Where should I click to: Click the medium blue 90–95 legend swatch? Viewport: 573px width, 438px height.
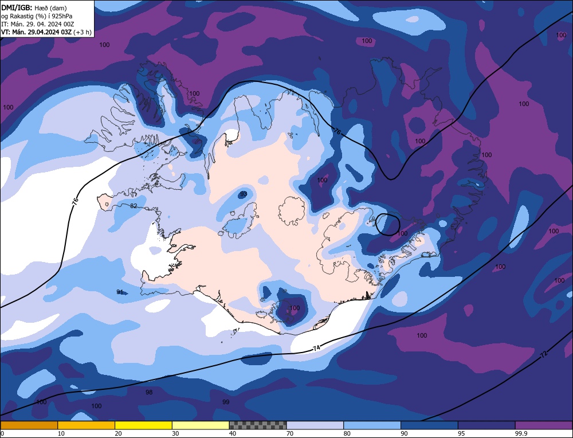(429, 425)
